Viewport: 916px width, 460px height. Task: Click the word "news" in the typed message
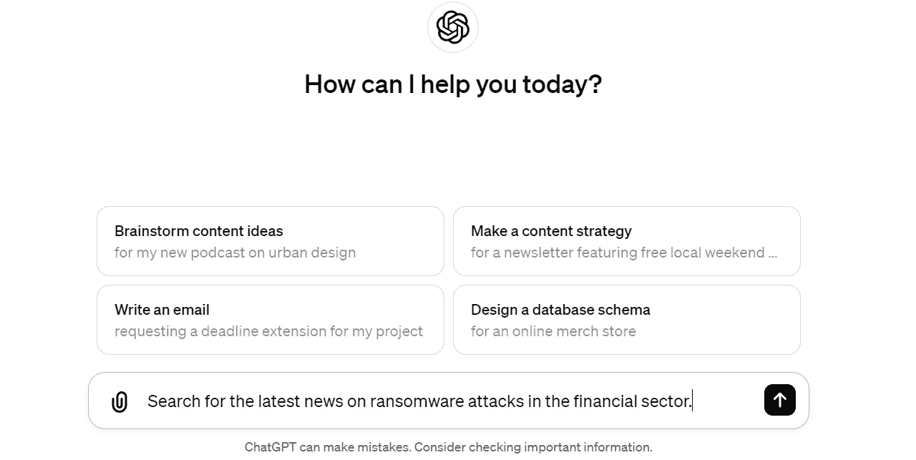click(324, 401)
